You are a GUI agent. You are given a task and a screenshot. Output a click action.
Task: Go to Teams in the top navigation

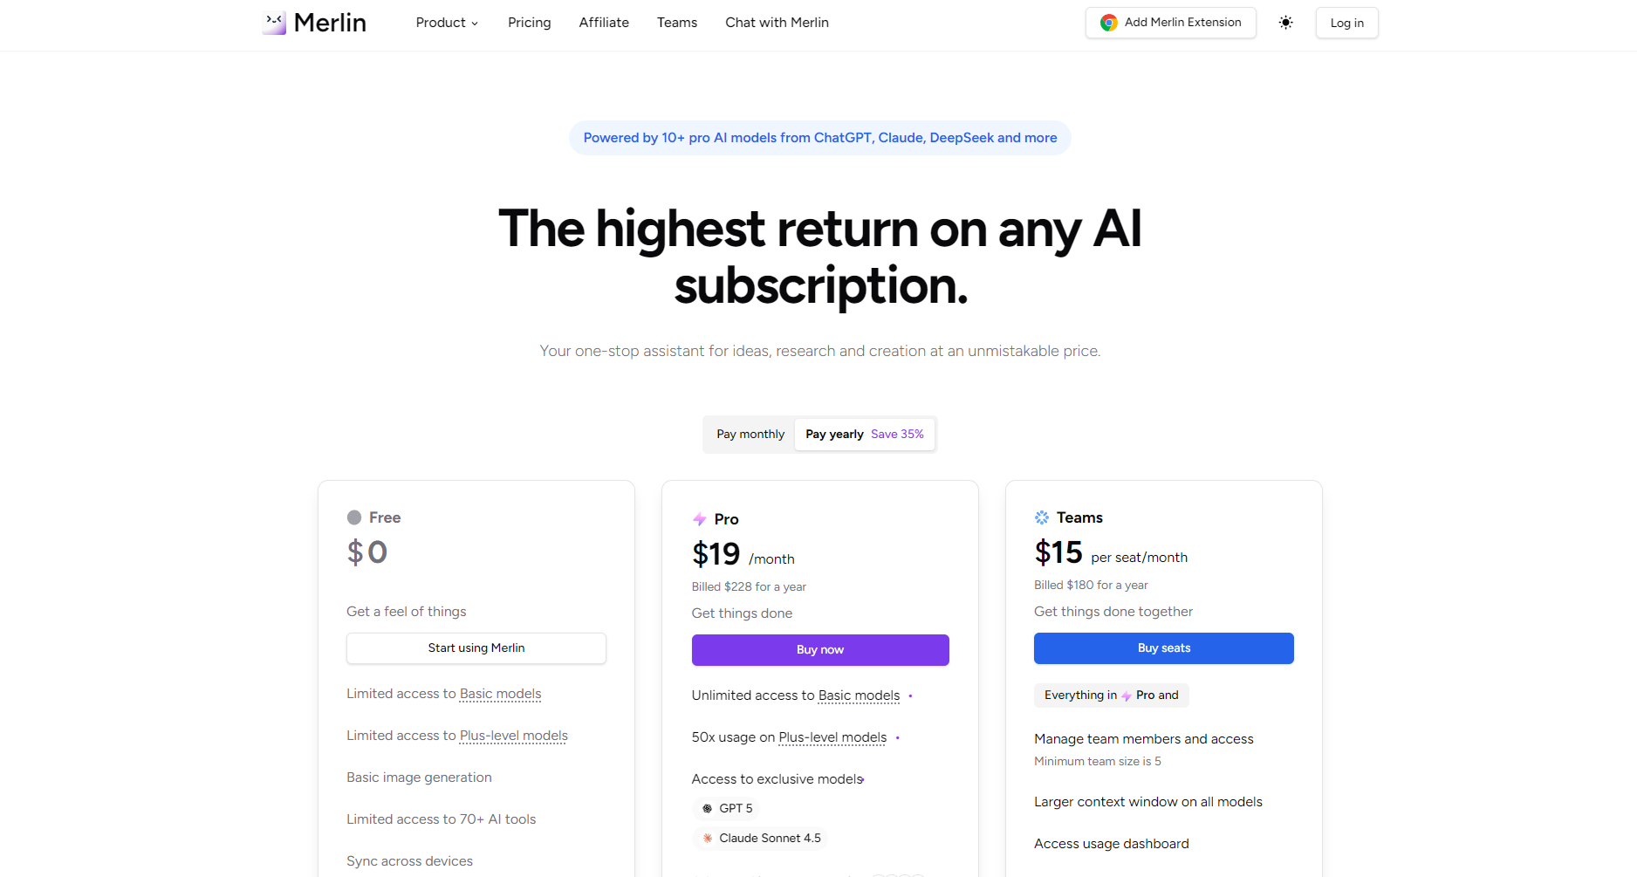(x=677, y=23)
